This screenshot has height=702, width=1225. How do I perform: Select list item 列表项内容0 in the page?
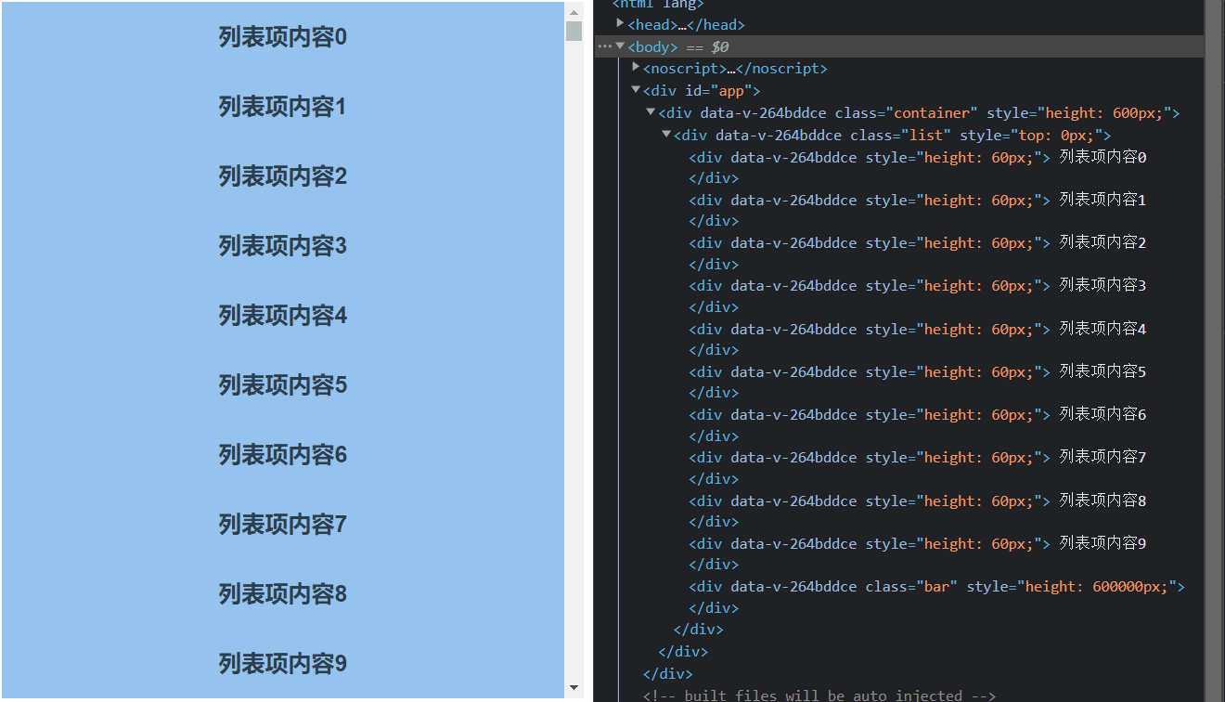pyautogui.click(x=282, y=37)
